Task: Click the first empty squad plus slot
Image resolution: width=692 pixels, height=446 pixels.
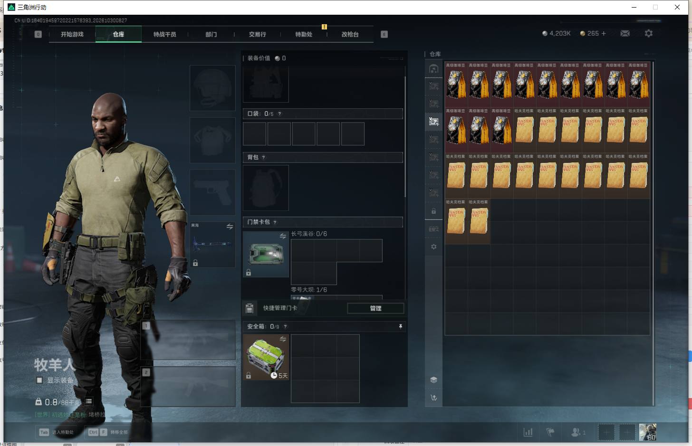Action: (x=606, y=432)
